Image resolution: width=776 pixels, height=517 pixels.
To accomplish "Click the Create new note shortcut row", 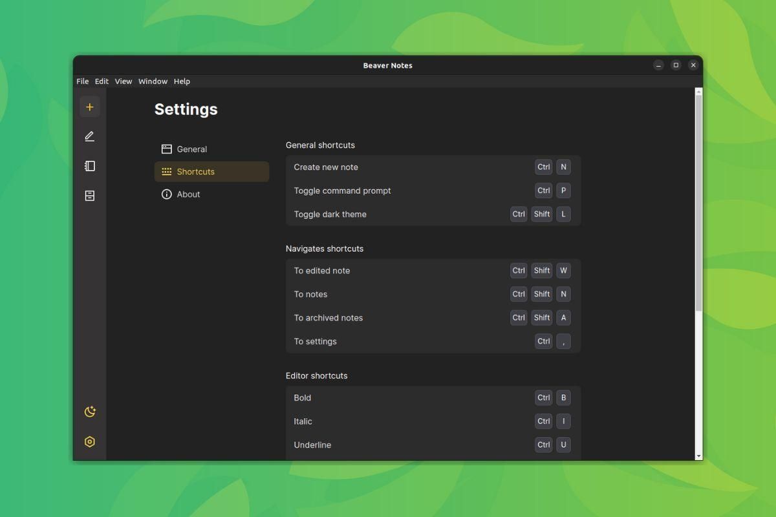I will pos(388,167).
